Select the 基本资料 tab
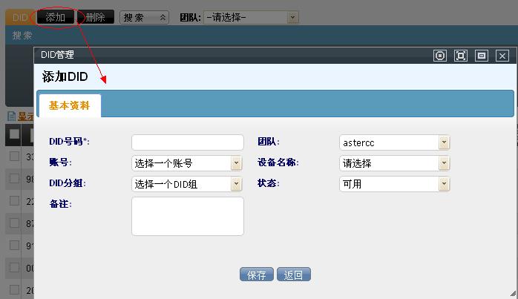This screenshot has height=299, width=518. [x=69, y=106]
